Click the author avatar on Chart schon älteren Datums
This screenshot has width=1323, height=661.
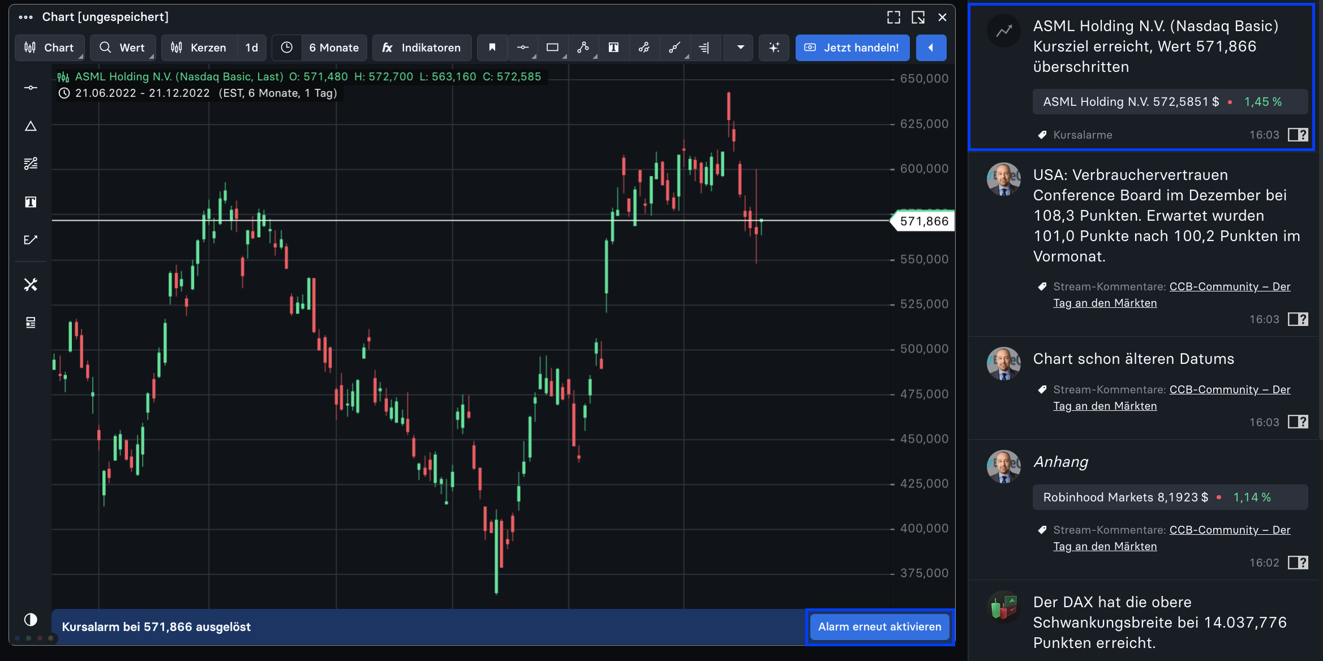point(1004,363)
